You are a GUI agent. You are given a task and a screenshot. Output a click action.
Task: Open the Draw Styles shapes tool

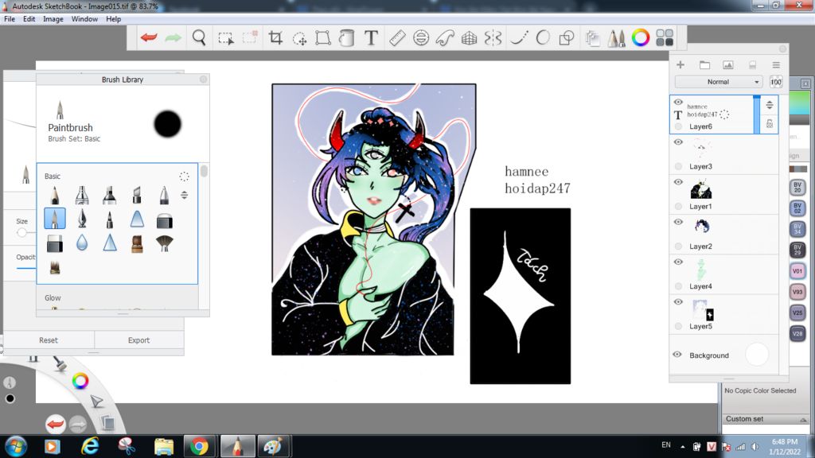click(567, 37)
